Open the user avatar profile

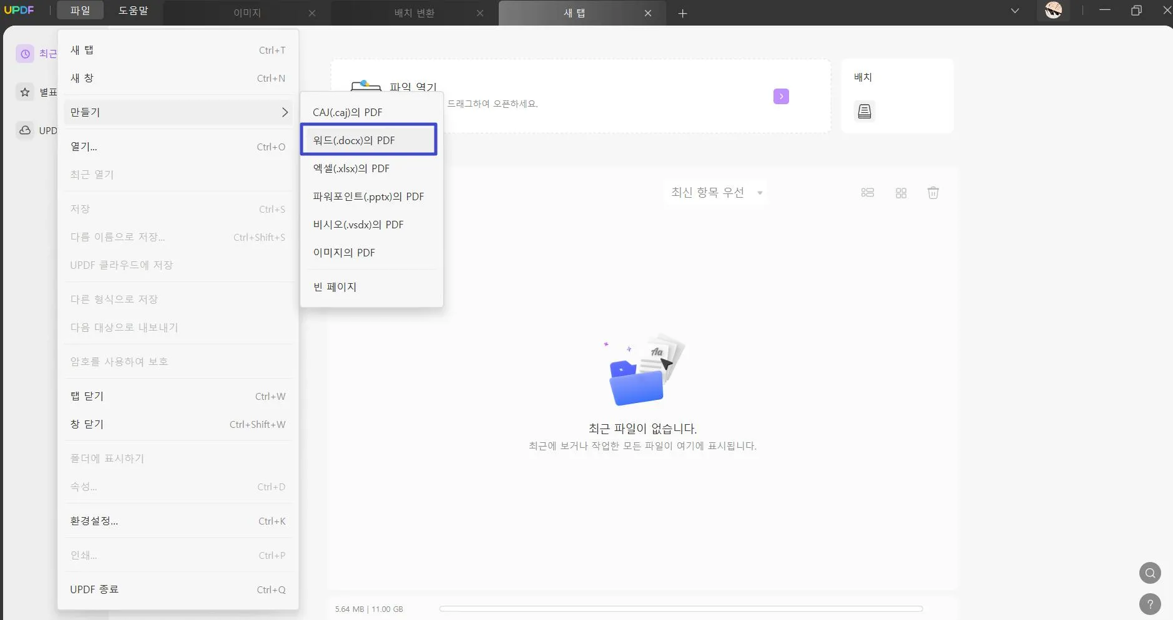point(1054,10)
